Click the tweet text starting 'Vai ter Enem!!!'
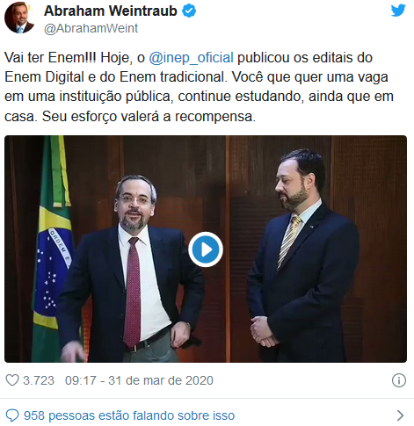 point(199,87)
